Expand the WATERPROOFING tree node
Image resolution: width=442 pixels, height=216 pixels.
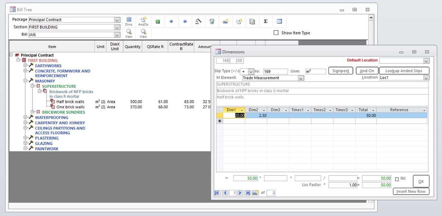pos(25,117)
